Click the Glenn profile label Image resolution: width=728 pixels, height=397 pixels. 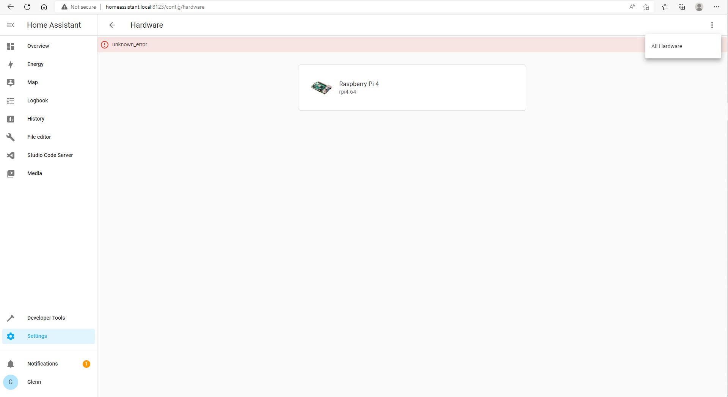click(34, 382)
